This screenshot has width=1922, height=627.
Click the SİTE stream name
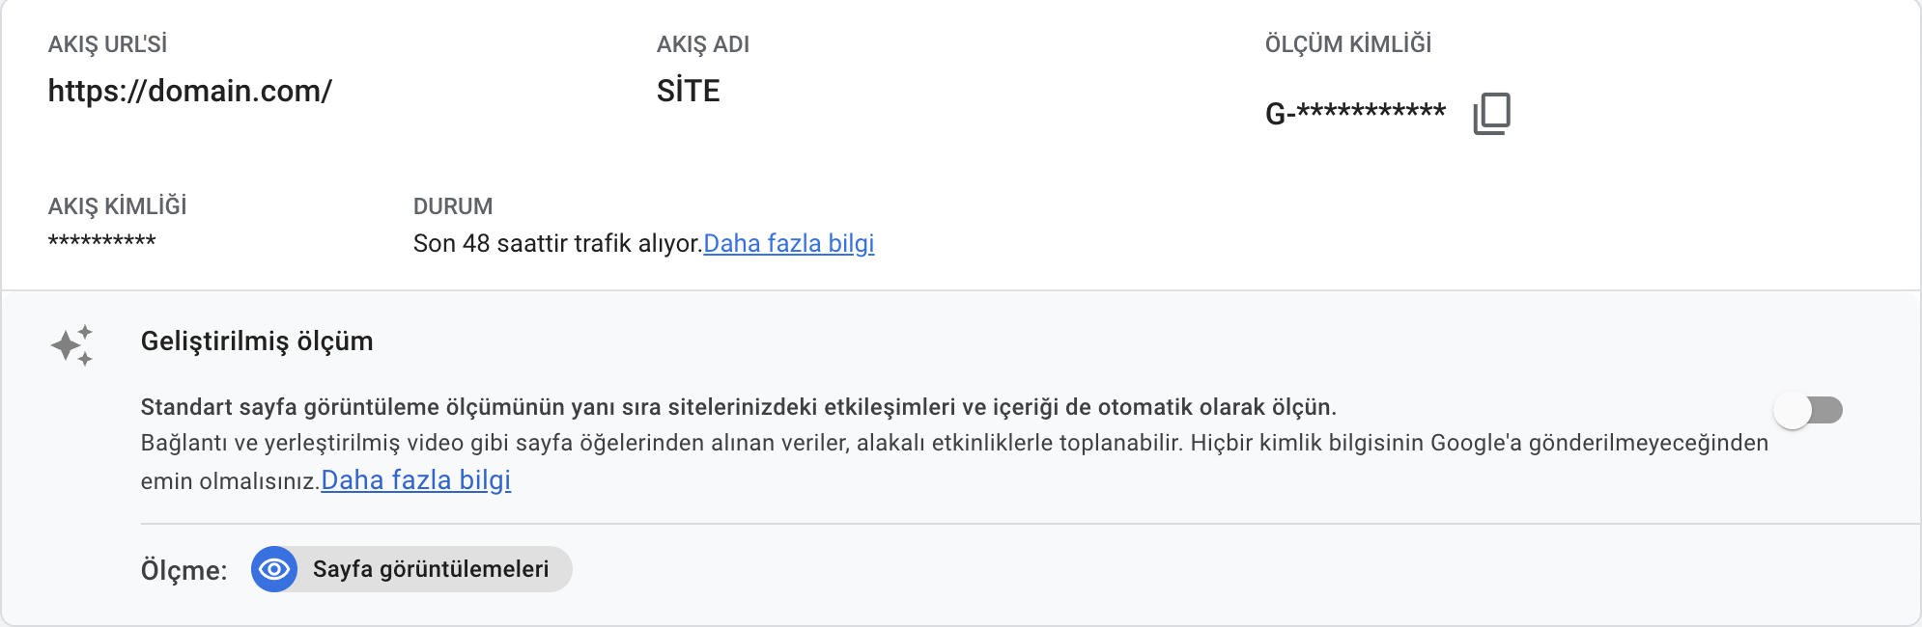click(x=687, y=91)
